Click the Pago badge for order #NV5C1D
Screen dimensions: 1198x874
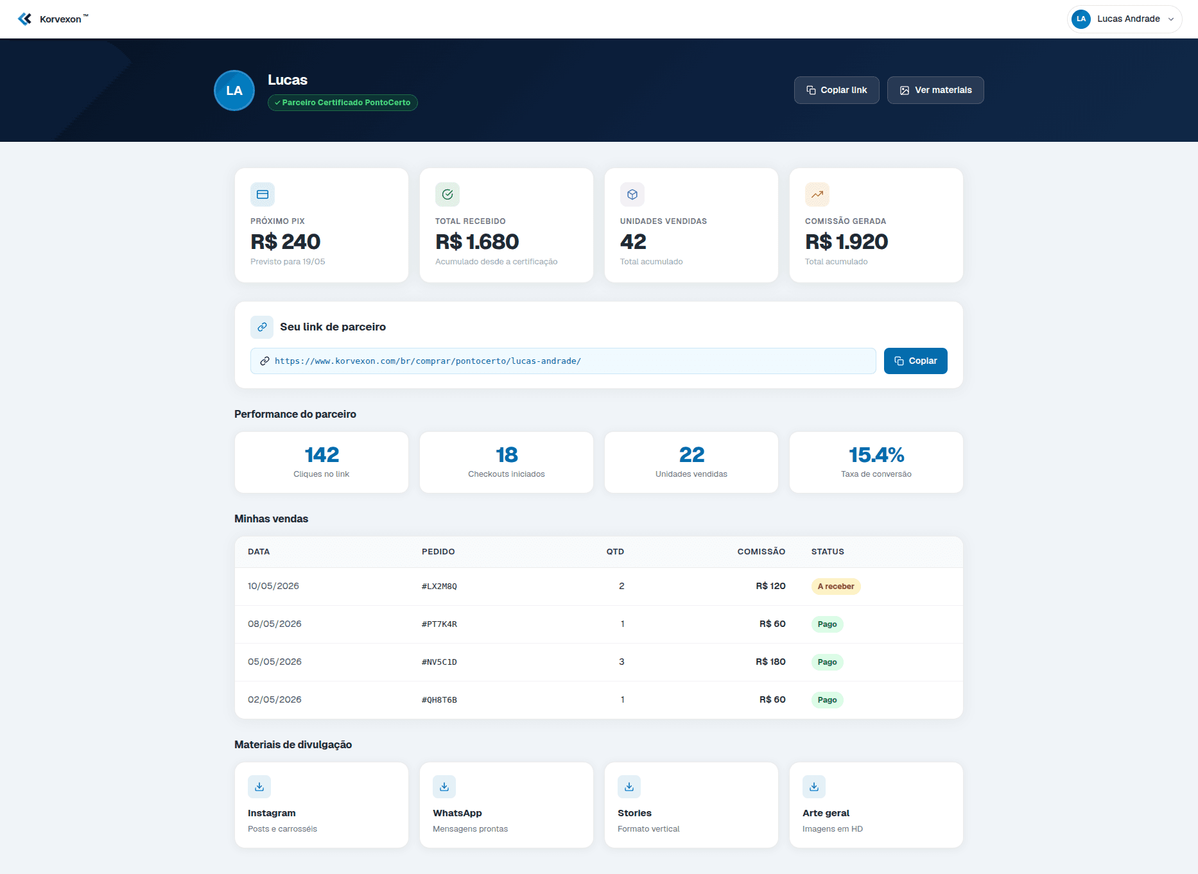(x=827, y=662)
